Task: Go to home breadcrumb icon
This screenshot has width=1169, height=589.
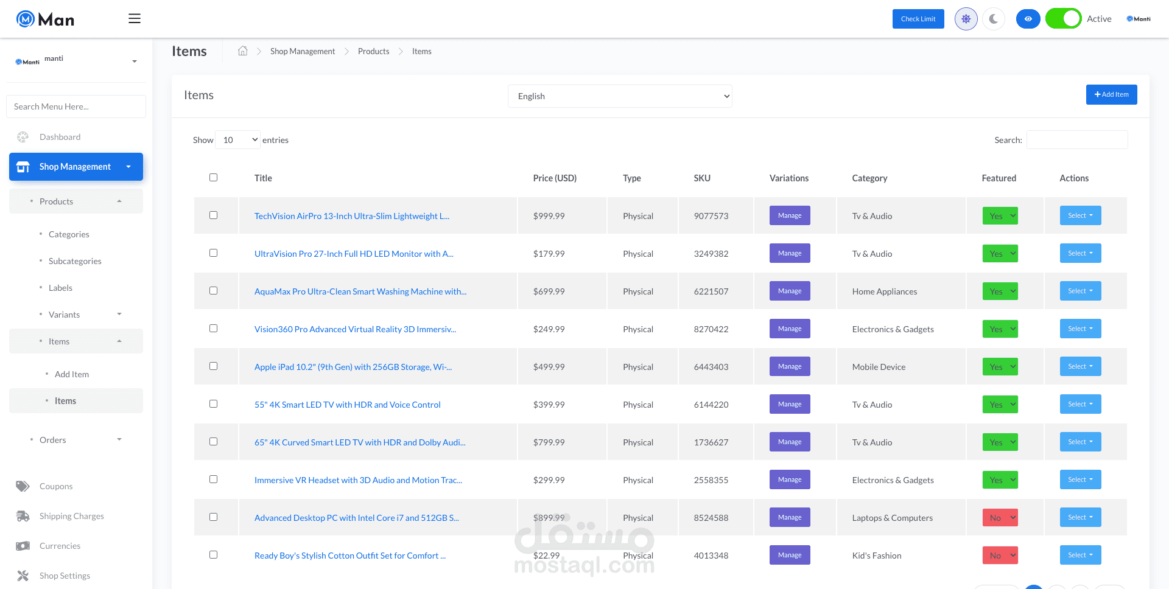Action: tap(242, 51)
